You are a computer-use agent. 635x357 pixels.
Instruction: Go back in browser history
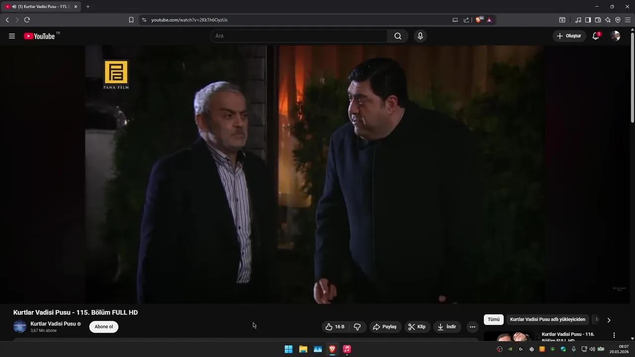(7, 20)
